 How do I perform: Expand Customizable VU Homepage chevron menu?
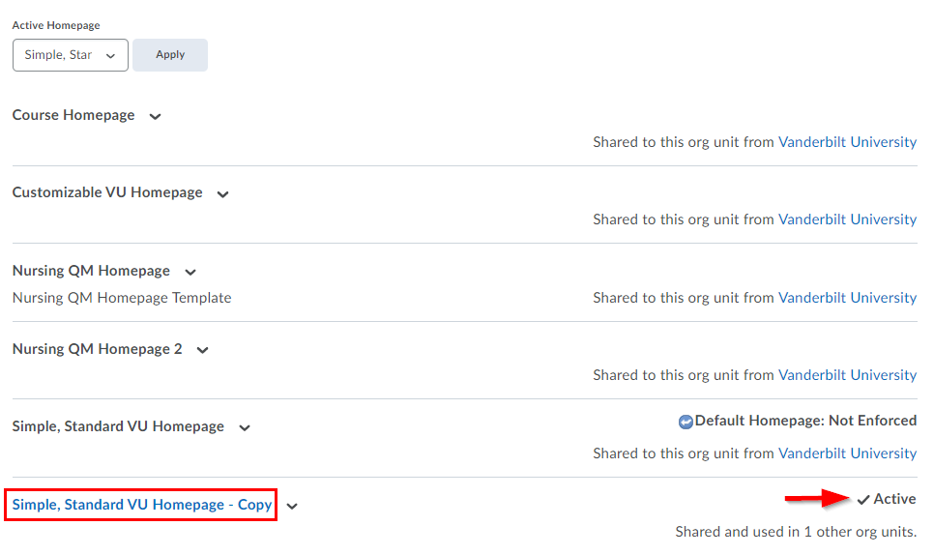(222, 193)
